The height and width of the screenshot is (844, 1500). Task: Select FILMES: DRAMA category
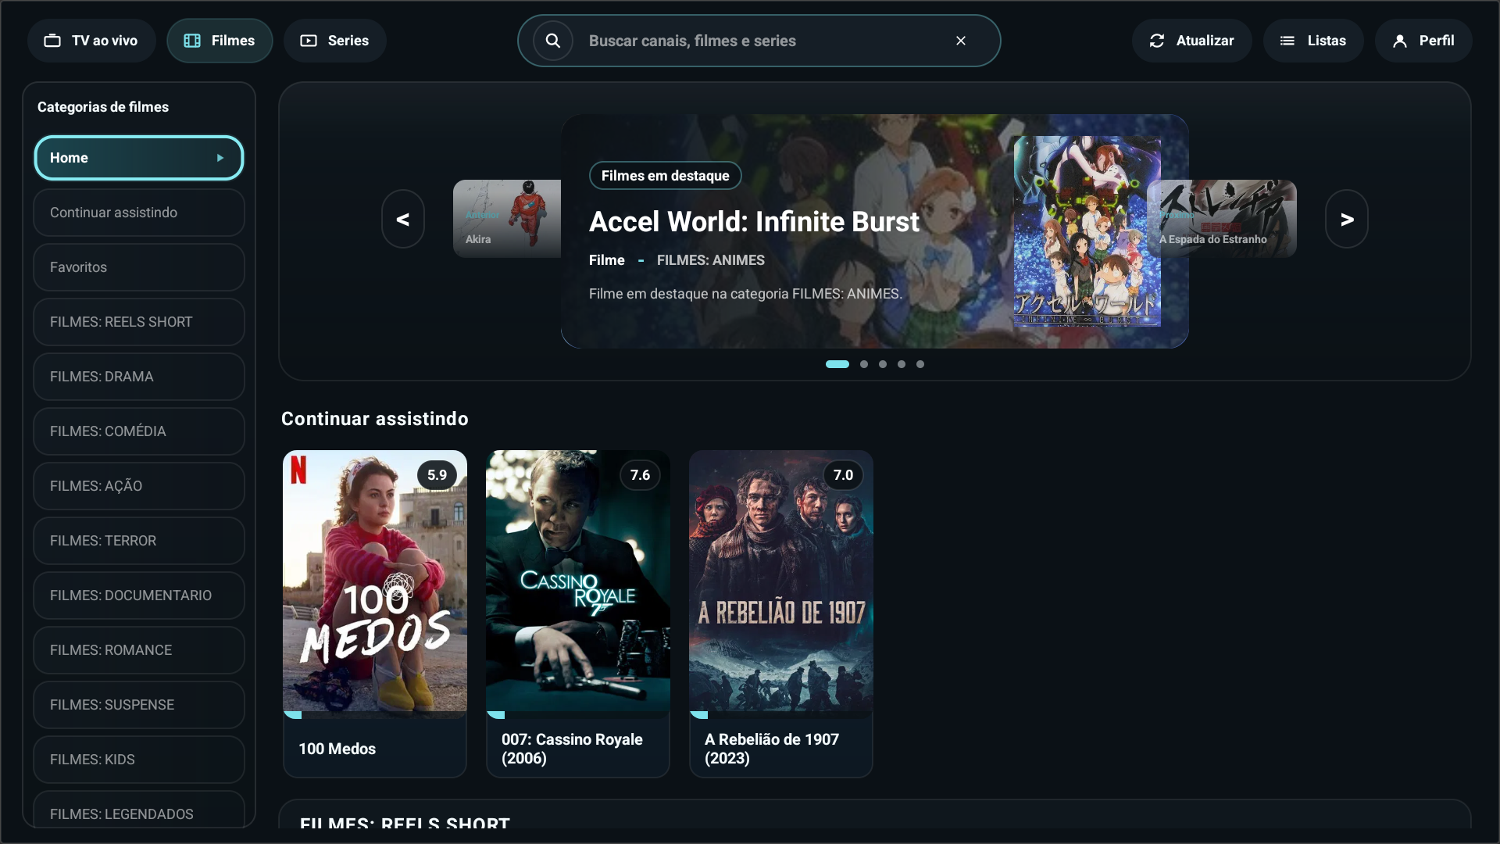point(139,377)
